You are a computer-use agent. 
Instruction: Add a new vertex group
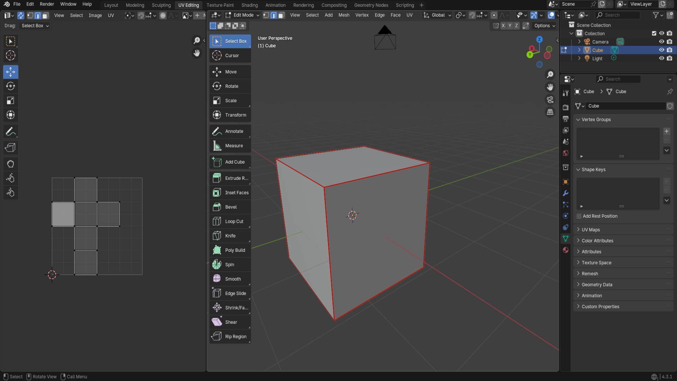(666, 131)
